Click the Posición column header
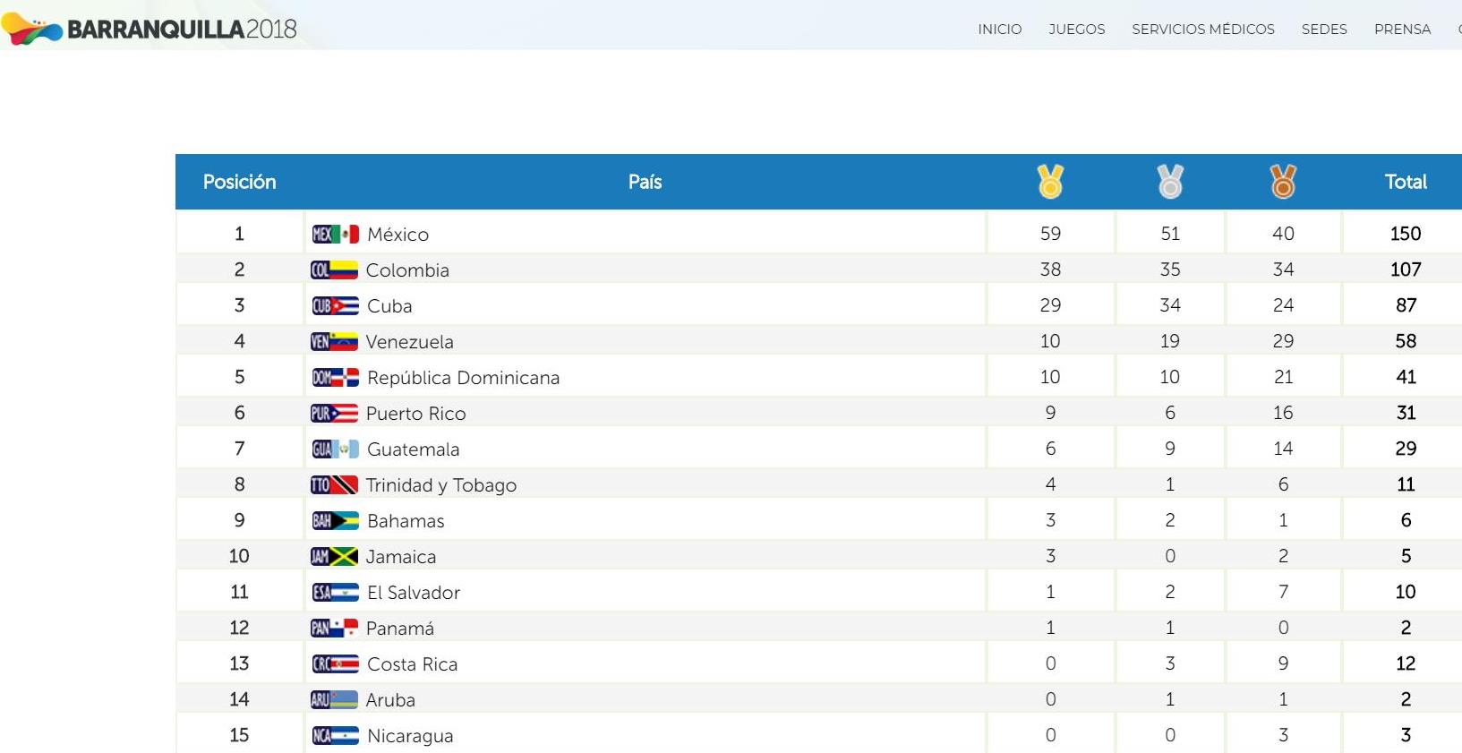Image resolution: width=1462 pixels, height=753 pixels. pos(239,182)
